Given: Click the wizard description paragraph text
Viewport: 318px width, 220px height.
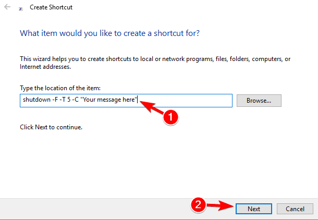Looking at the screenshot, I should 155,63.
